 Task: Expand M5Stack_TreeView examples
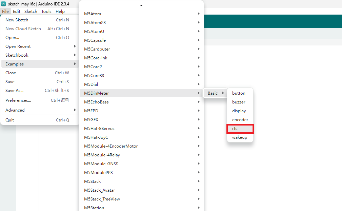pos(141,199)
